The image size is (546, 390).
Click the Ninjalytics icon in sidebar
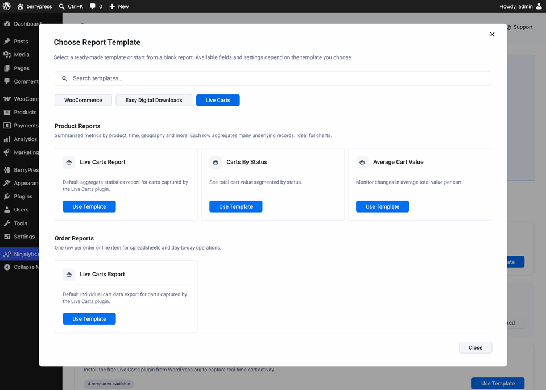pos(7,254)
